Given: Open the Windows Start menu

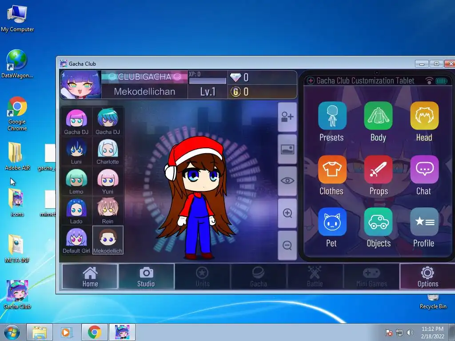Looking at the screenshot, I should pyautogui.click(x=12, y=332).
